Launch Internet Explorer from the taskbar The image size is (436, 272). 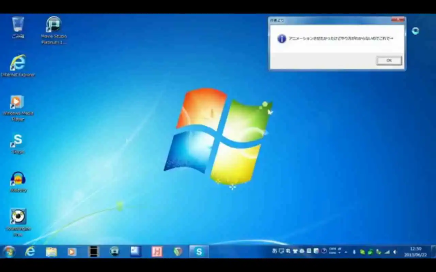point(30,252)
